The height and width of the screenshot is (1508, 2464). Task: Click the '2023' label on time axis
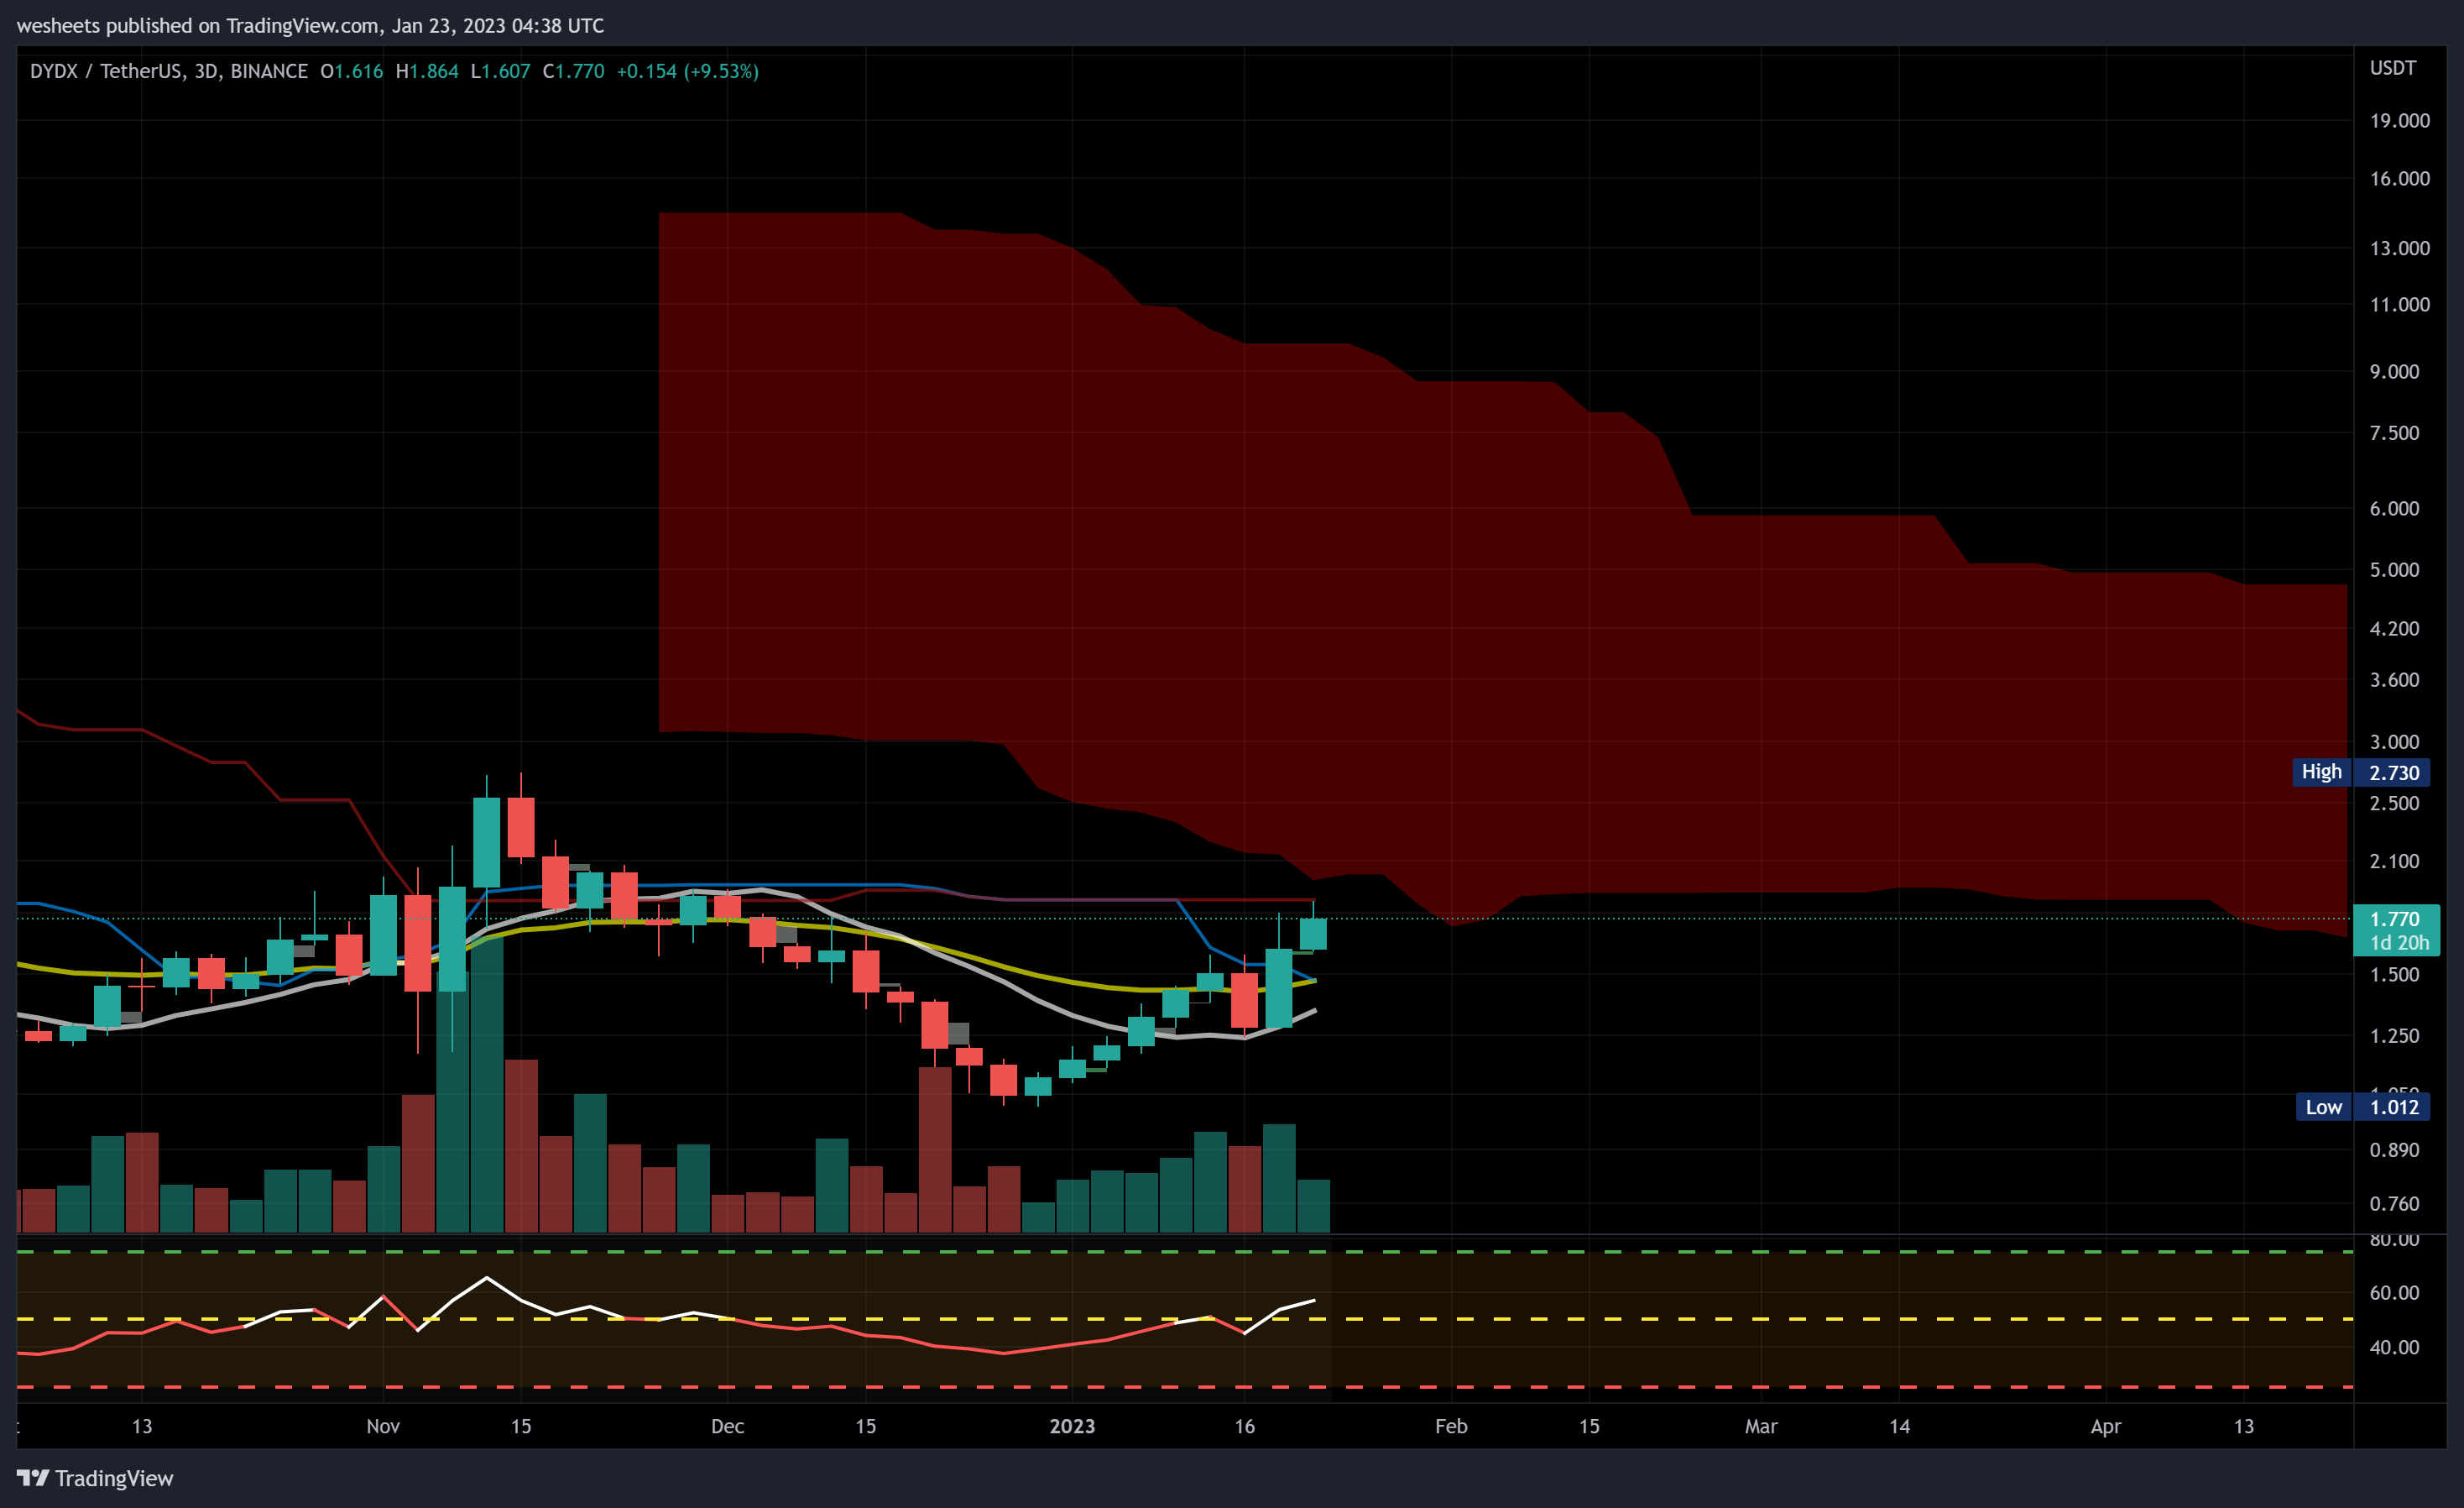[x=1072, y=1426]
